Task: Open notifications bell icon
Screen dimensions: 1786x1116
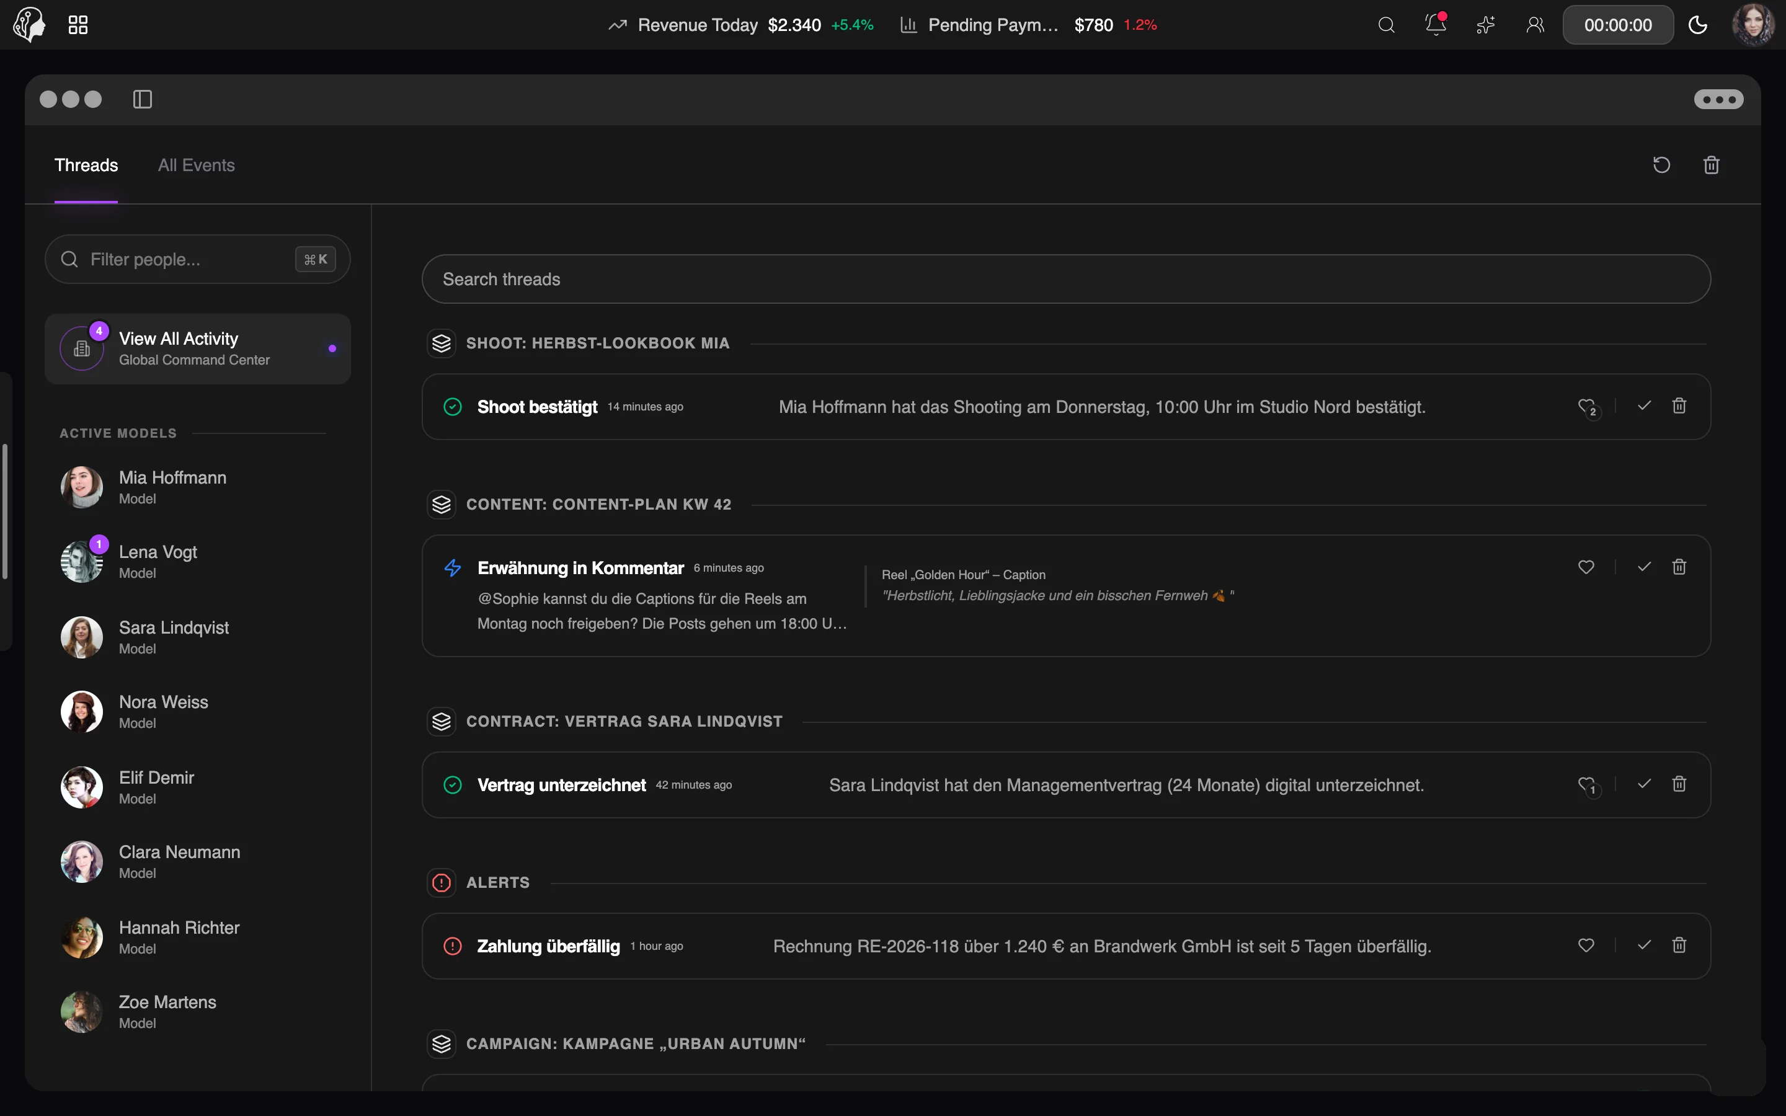Action: 1436,25
